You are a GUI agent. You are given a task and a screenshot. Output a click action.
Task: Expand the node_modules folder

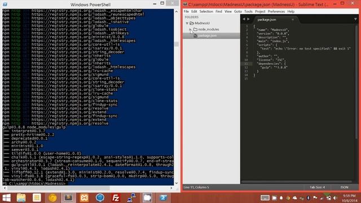pos(191,29)
